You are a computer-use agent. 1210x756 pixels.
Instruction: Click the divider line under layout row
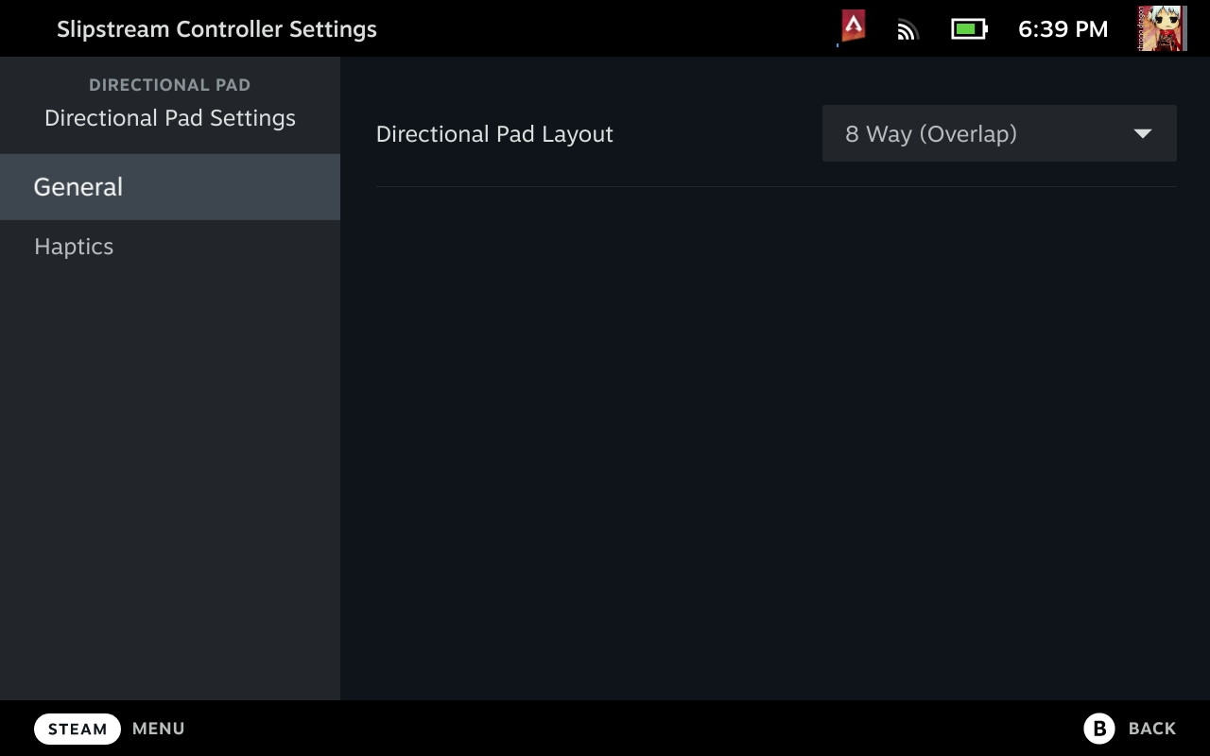(775, 186)
